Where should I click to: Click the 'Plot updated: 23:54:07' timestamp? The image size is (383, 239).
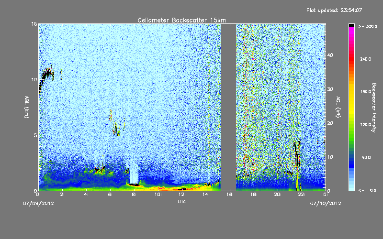pyautogui.click(x=334, y=10)
